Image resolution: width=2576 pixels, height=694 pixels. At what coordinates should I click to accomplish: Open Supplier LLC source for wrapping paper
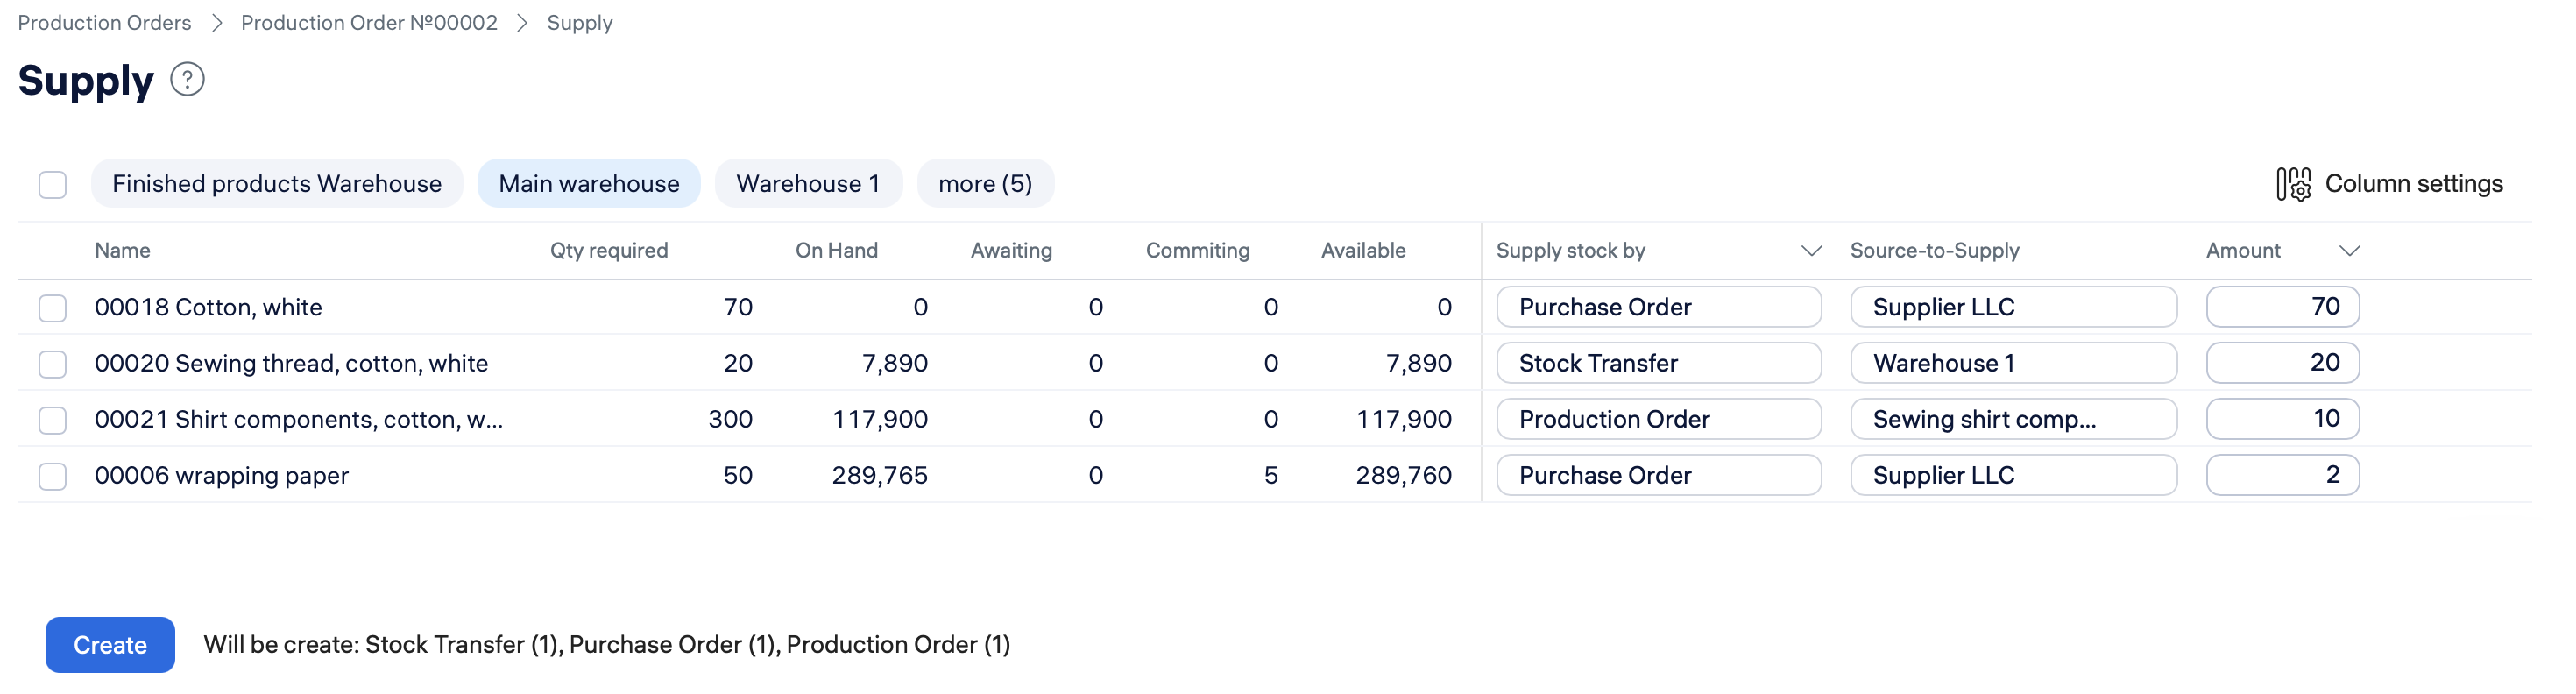pos(2013,475)
